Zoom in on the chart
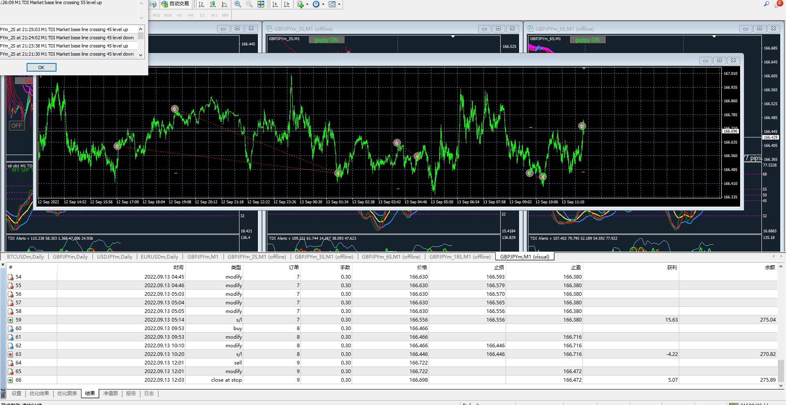This screenshot has width=786, height=405. click(x=238, y=4)
